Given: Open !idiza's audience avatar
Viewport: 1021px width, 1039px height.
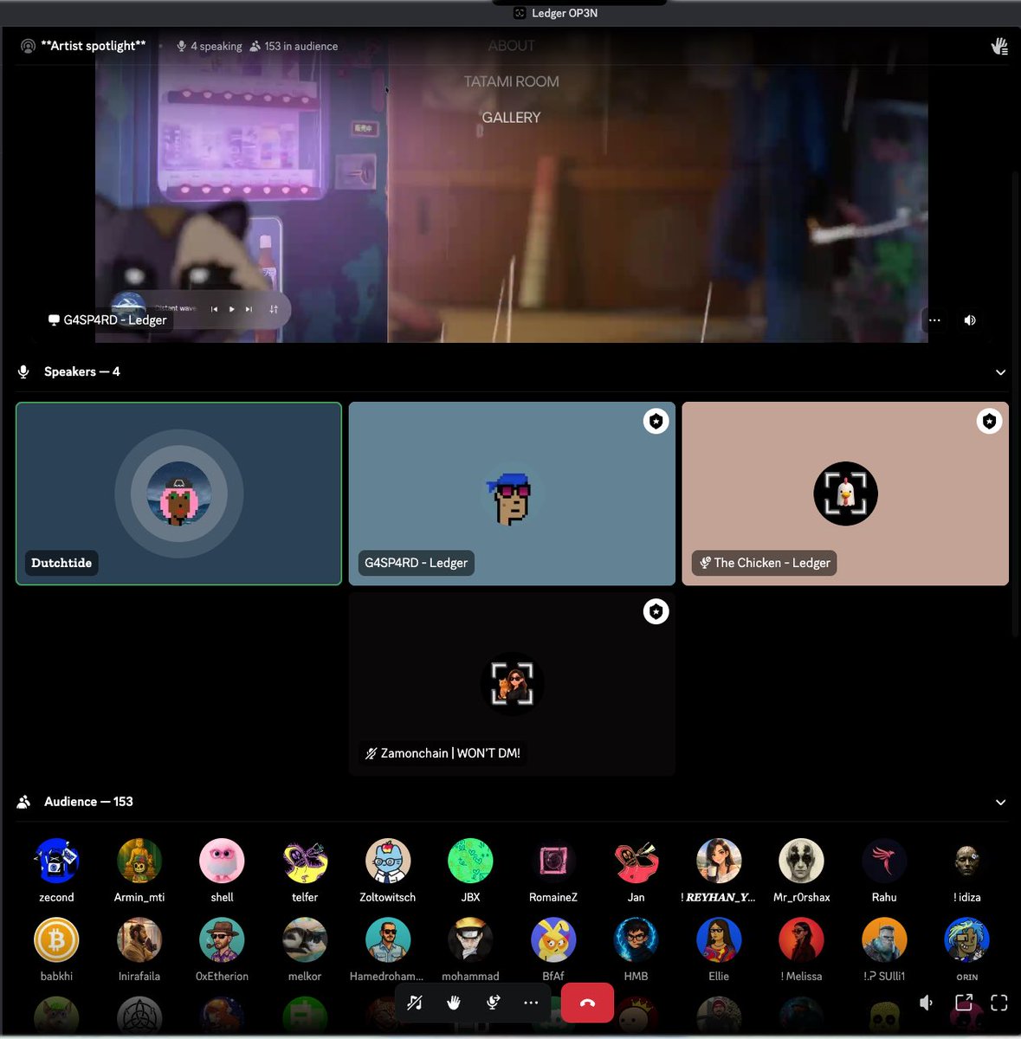Looking at the screenshot, I should [966, 861].
